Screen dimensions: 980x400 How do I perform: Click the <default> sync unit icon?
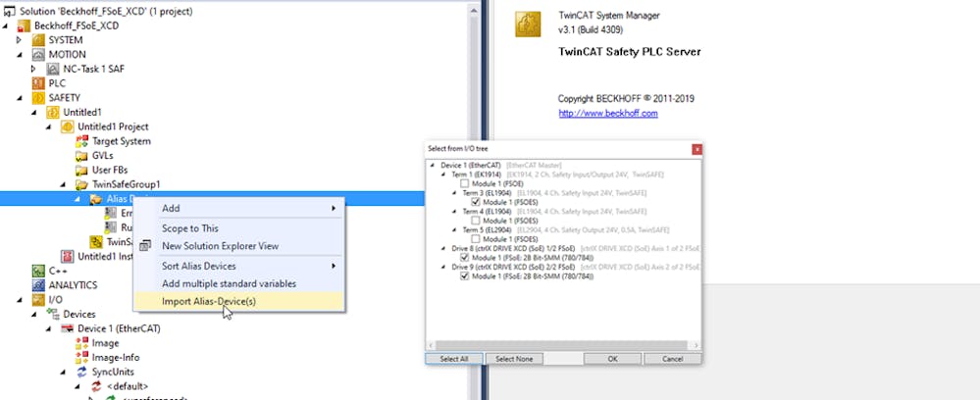[x=95, y=386]
